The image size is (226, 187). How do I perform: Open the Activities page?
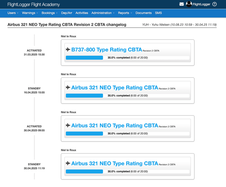pyautogui.click(x=82, y=13)
